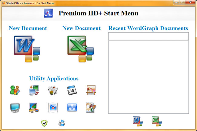Screen dimensions: 197x131
Task: Click the SSuite Office logo in header
Action: point(48,14)
